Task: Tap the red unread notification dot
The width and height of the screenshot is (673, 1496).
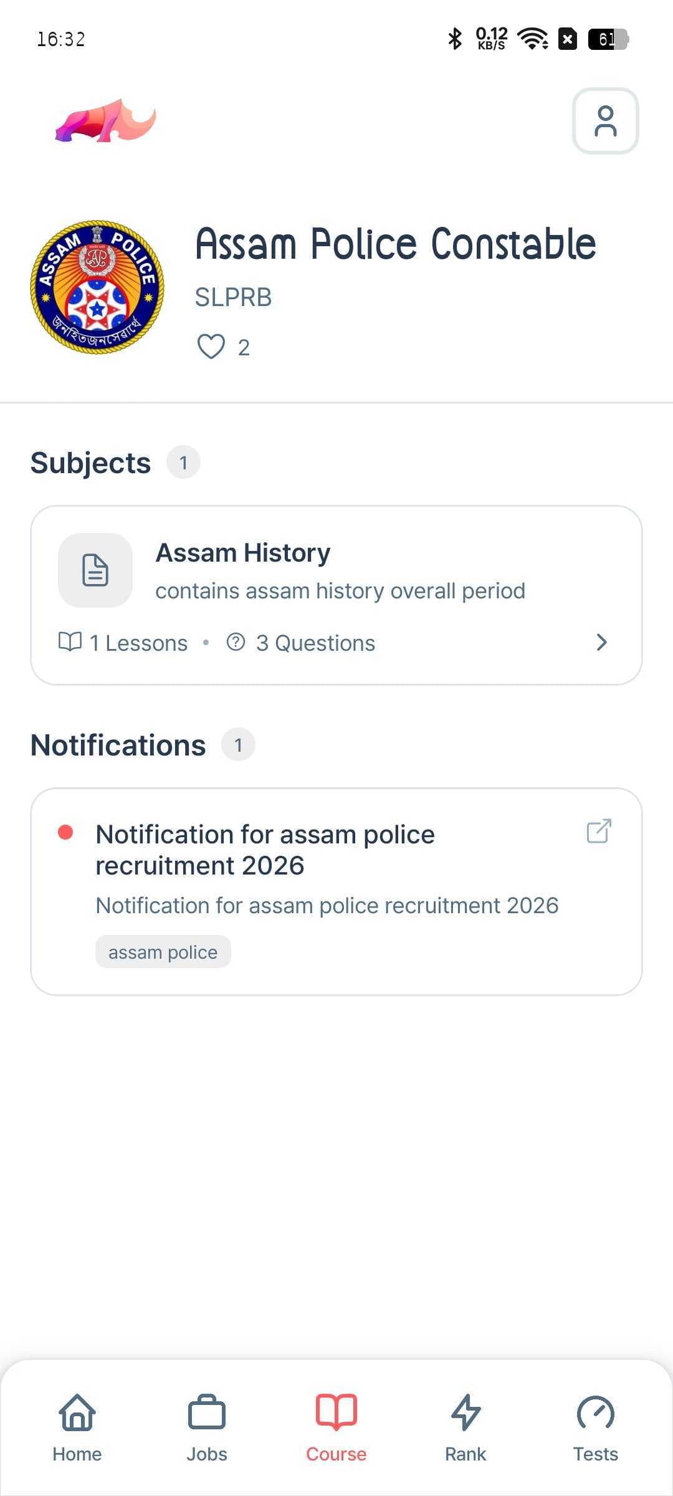Action: (65, 832)
